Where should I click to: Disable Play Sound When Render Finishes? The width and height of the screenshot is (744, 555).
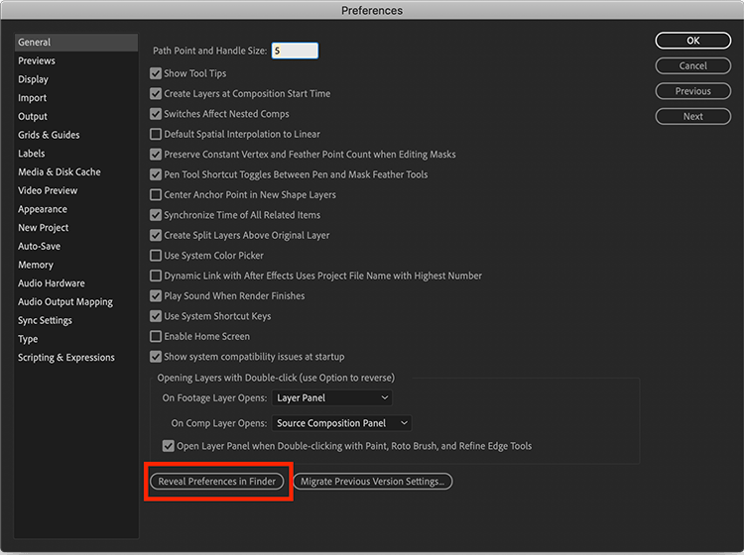(156, 296)
